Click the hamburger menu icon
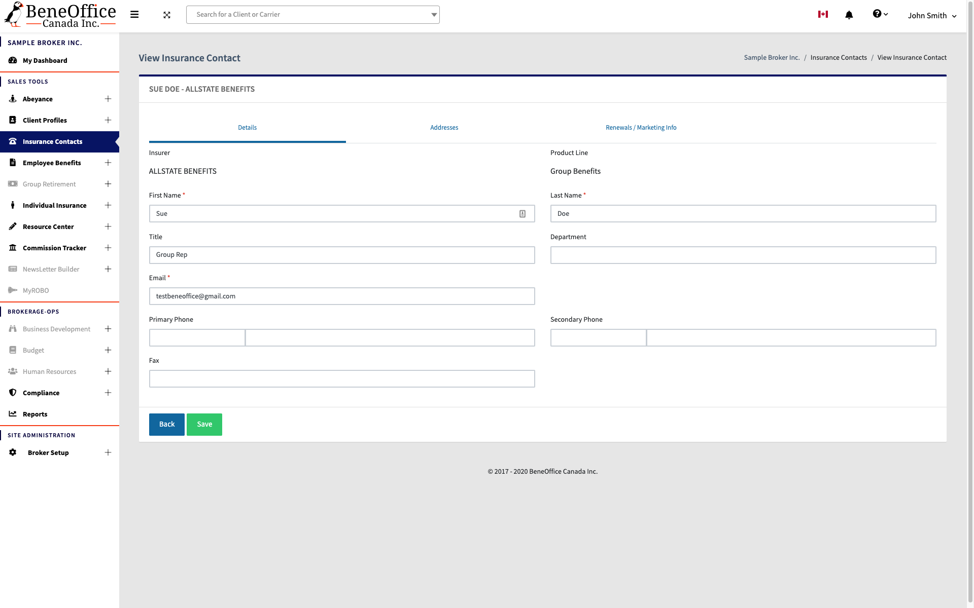This screenshot has width=974, height=608. coord(134,15)
